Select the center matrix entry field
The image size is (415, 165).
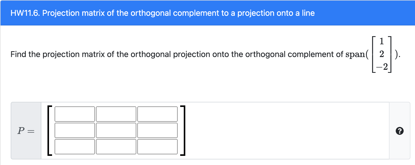(x=116, y=130)
